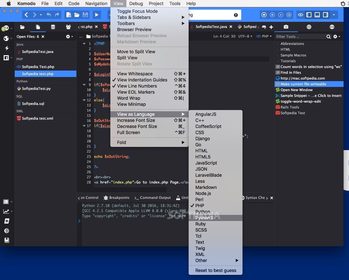Open Open Files gear dropdown
349x280 pixels.
(x=69, y=37)
